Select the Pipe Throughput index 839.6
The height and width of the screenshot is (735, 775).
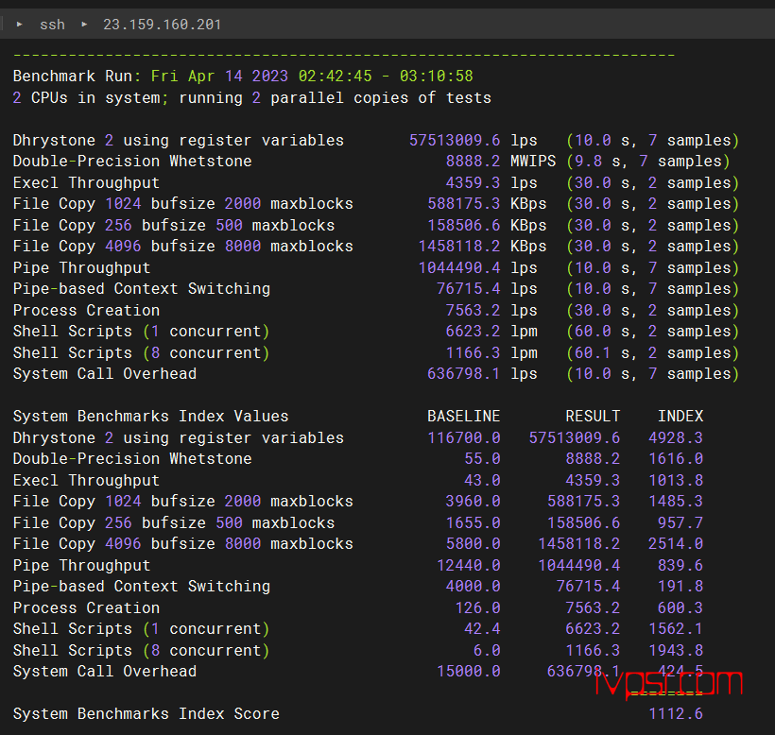pyautogui.click(x=680, y=565)
